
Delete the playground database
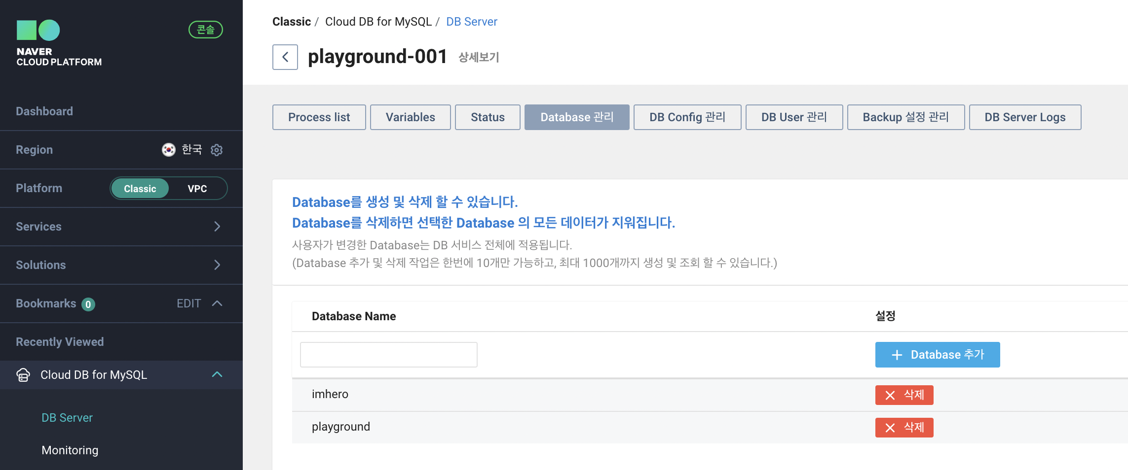904,428
